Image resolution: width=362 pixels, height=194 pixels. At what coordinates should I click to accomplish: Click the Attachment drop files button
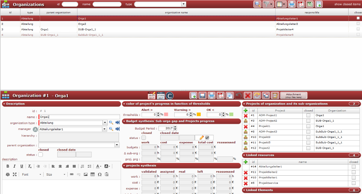pyautogui.click(x=293, y=95)
